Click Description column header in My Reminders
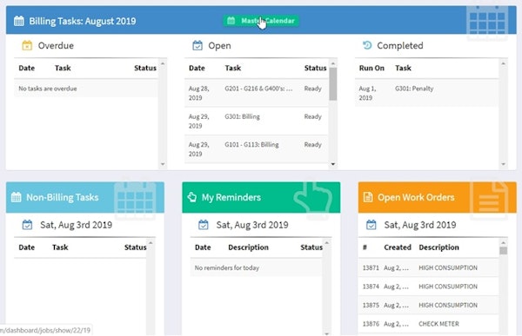Image resolution: width=522 pixels, height=336 pixels. (248, 247)
